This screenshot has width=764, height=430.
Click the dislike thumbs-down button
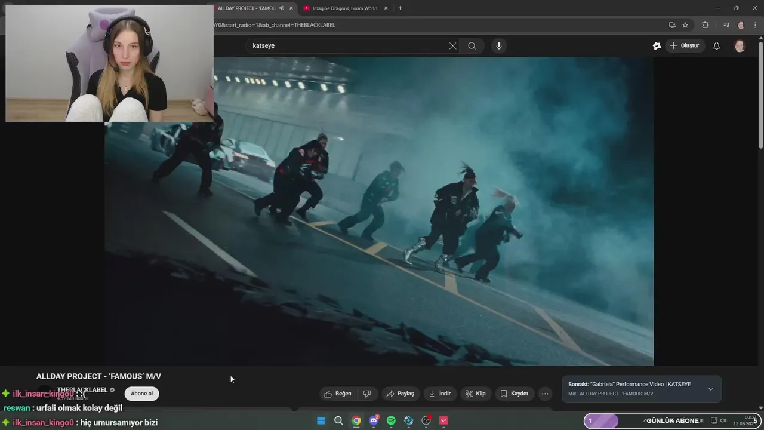pyautogui.click(x=367, y=394)
